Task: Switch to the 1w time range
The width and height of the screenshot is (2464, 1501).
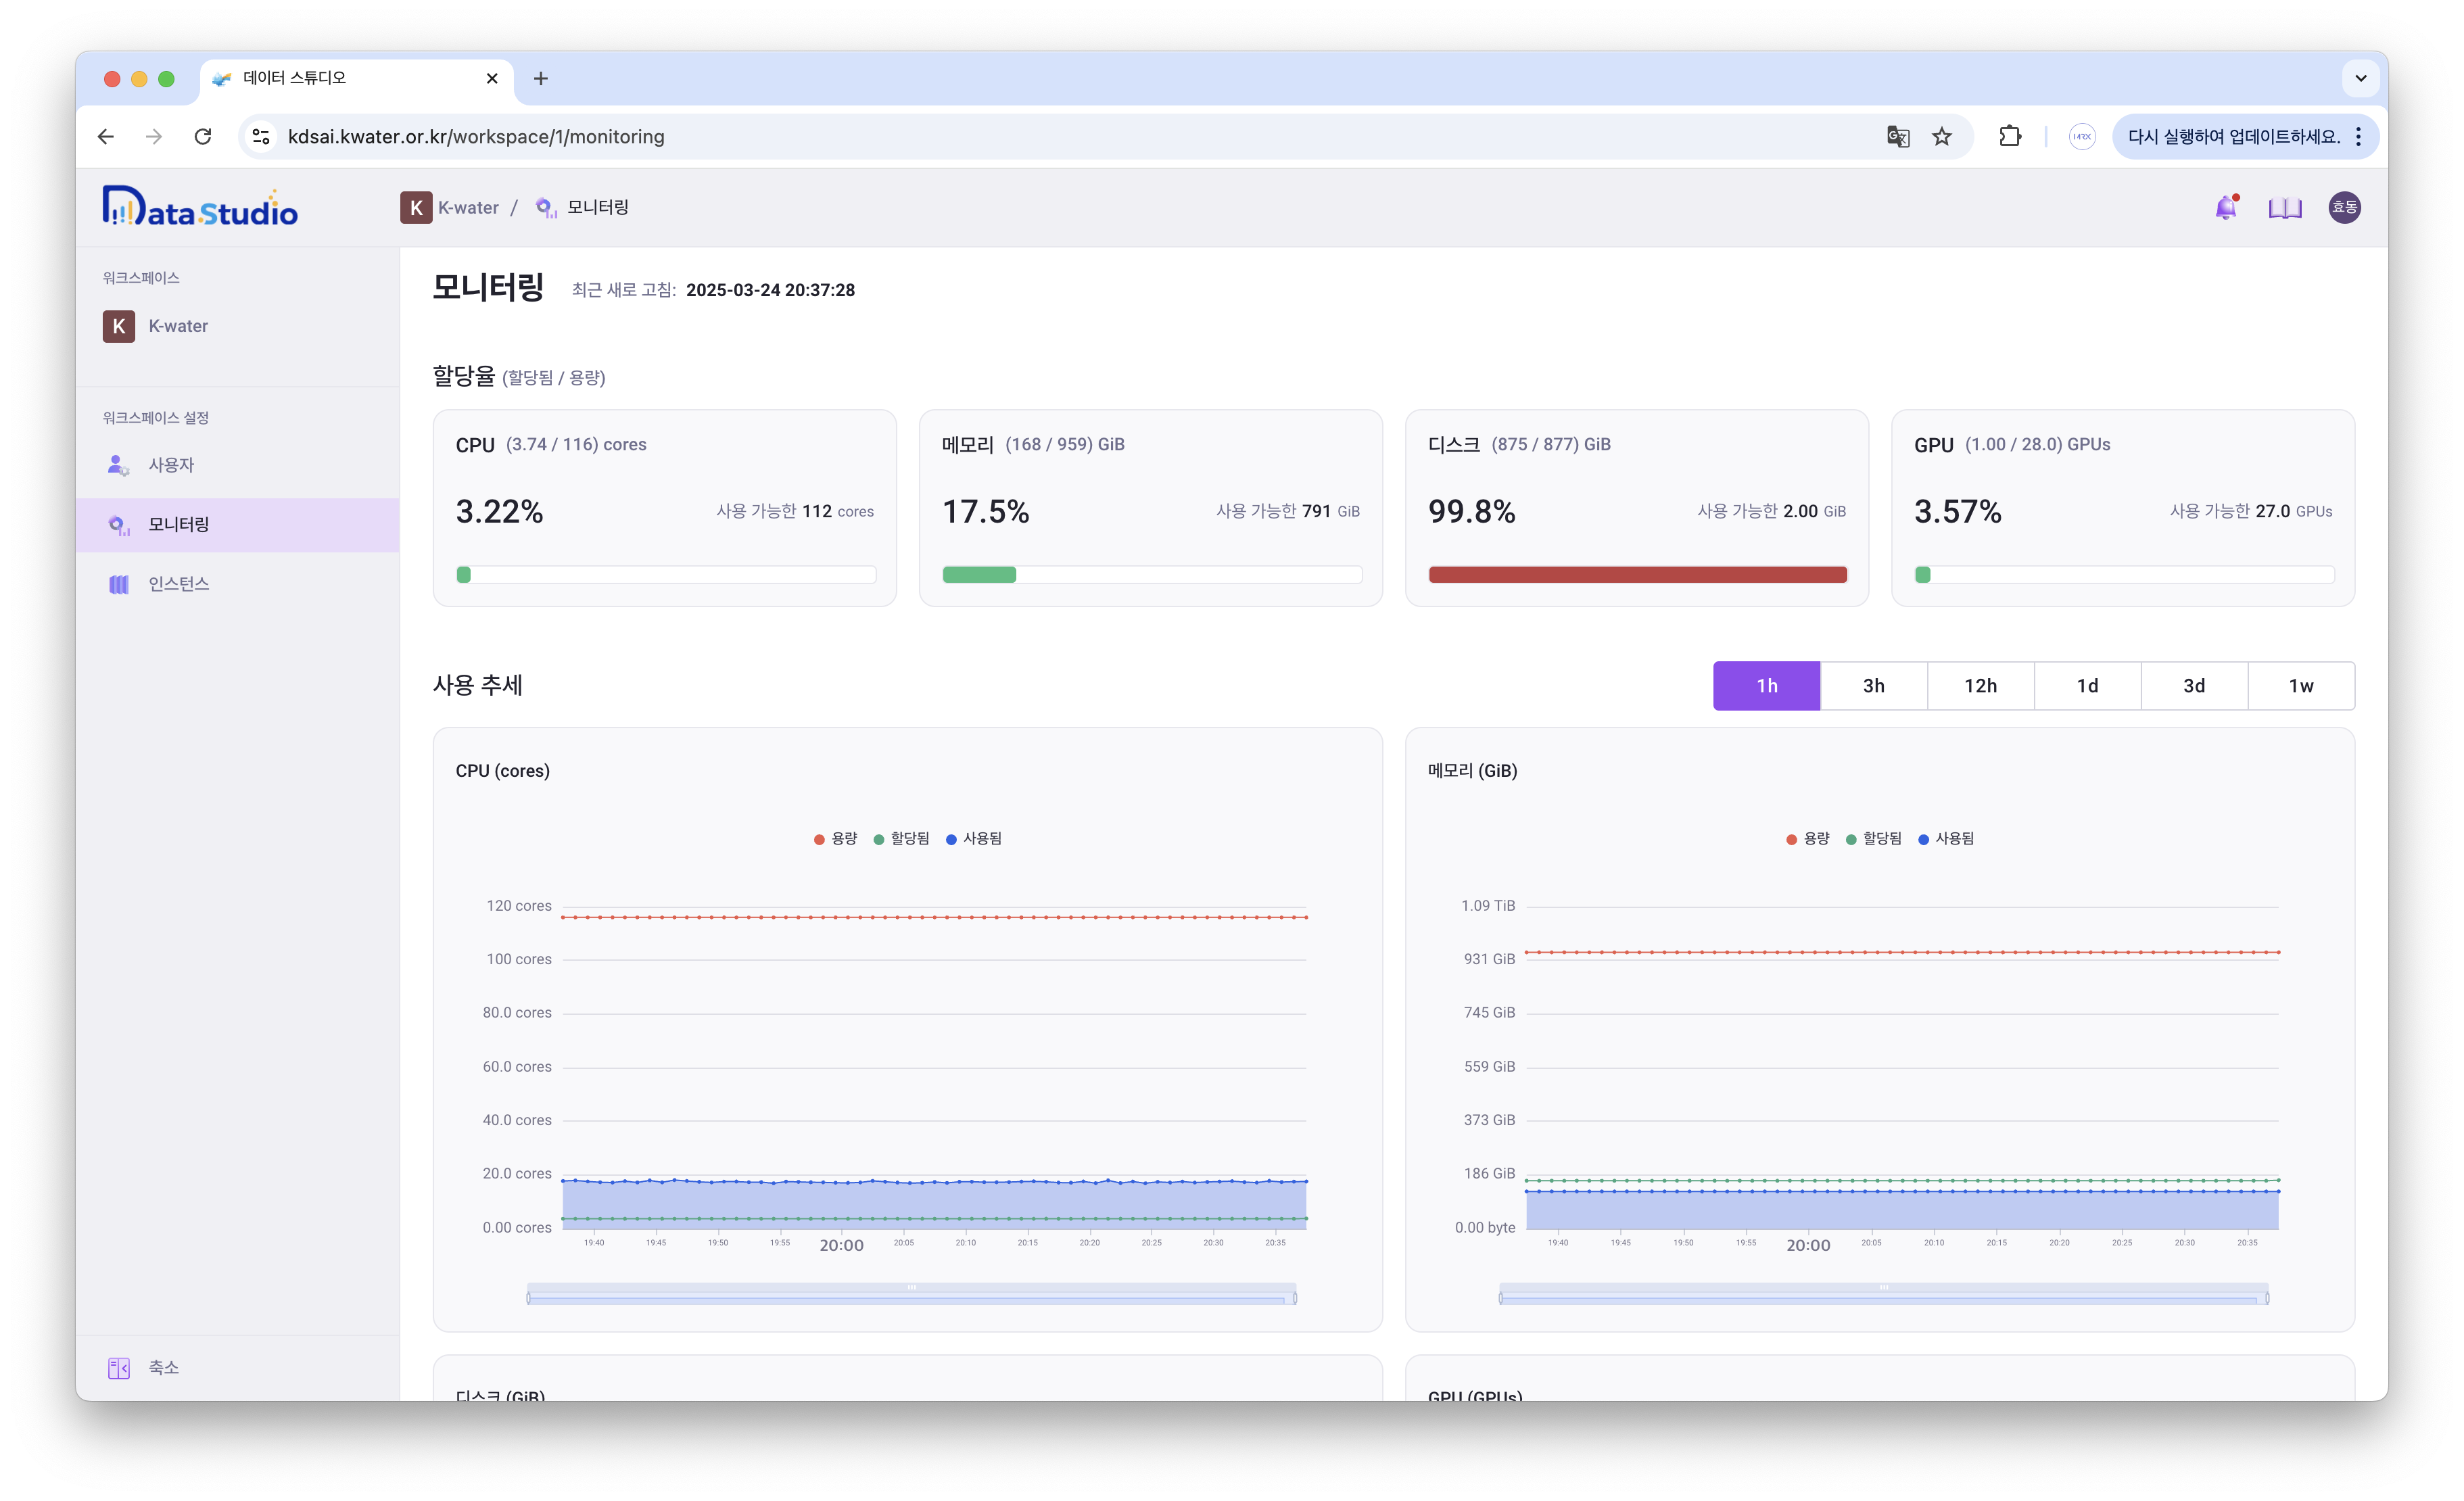Action: (x=2300, y=686)
